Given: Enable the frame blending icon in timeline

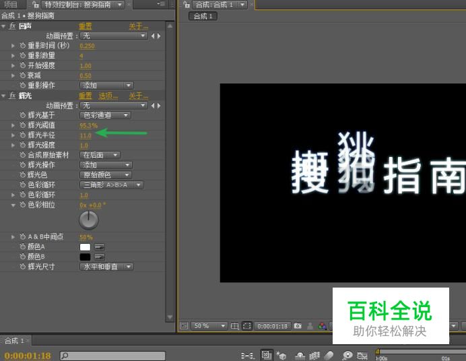Looking at the screenshot, I should [314, 356].
